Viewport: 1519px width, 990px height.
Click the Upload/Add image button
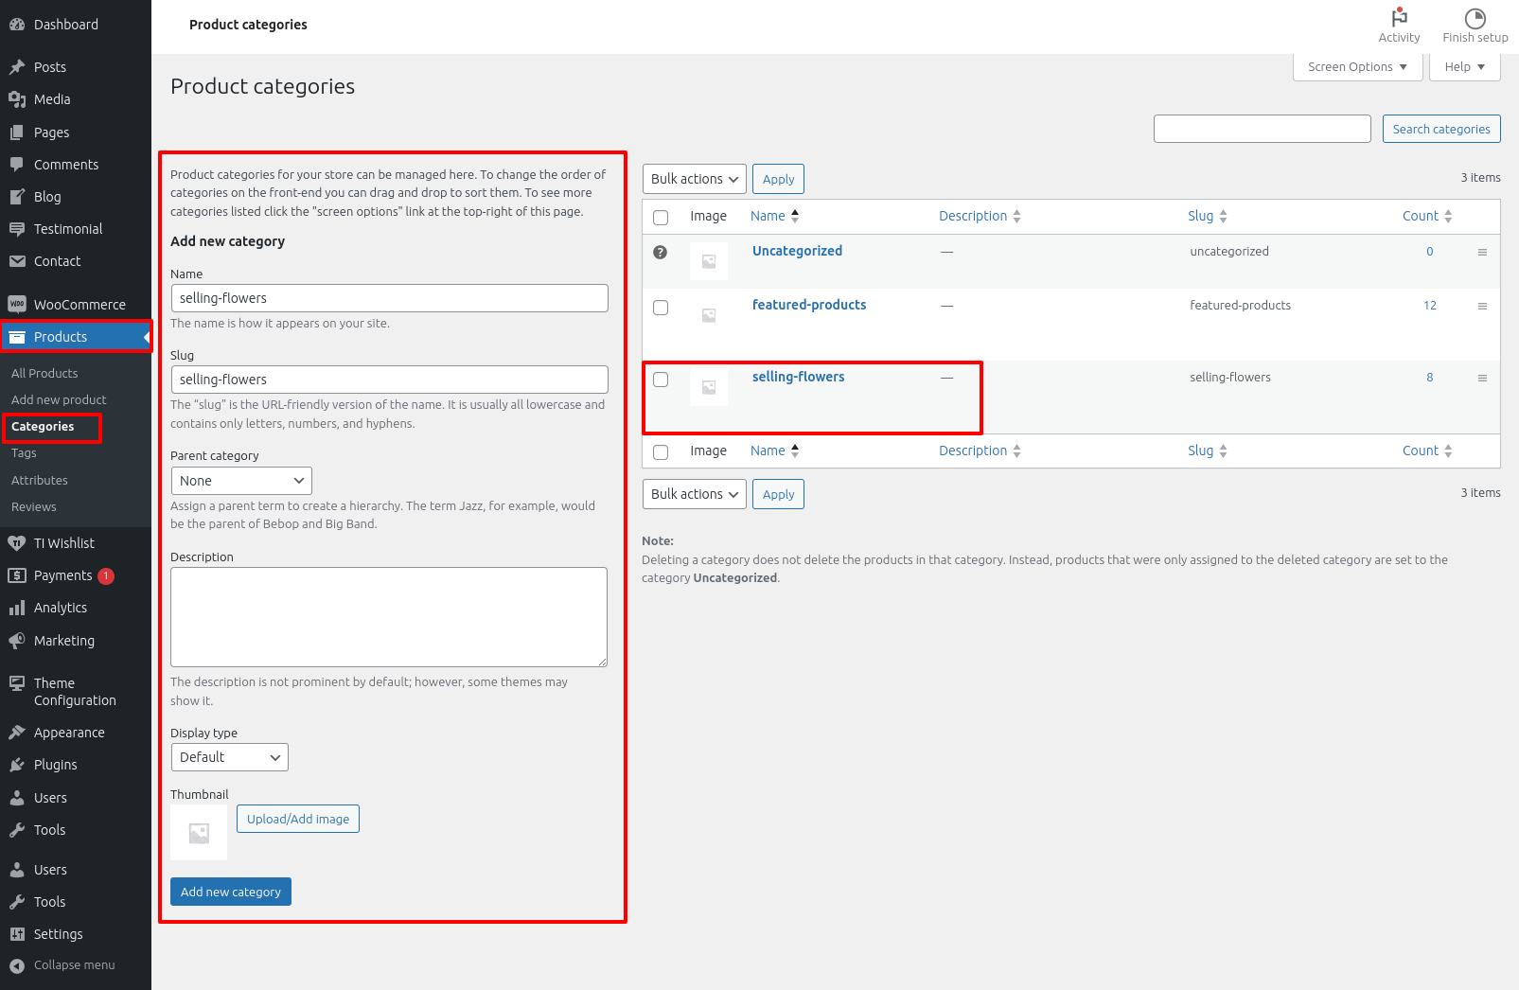pos(298,819)
